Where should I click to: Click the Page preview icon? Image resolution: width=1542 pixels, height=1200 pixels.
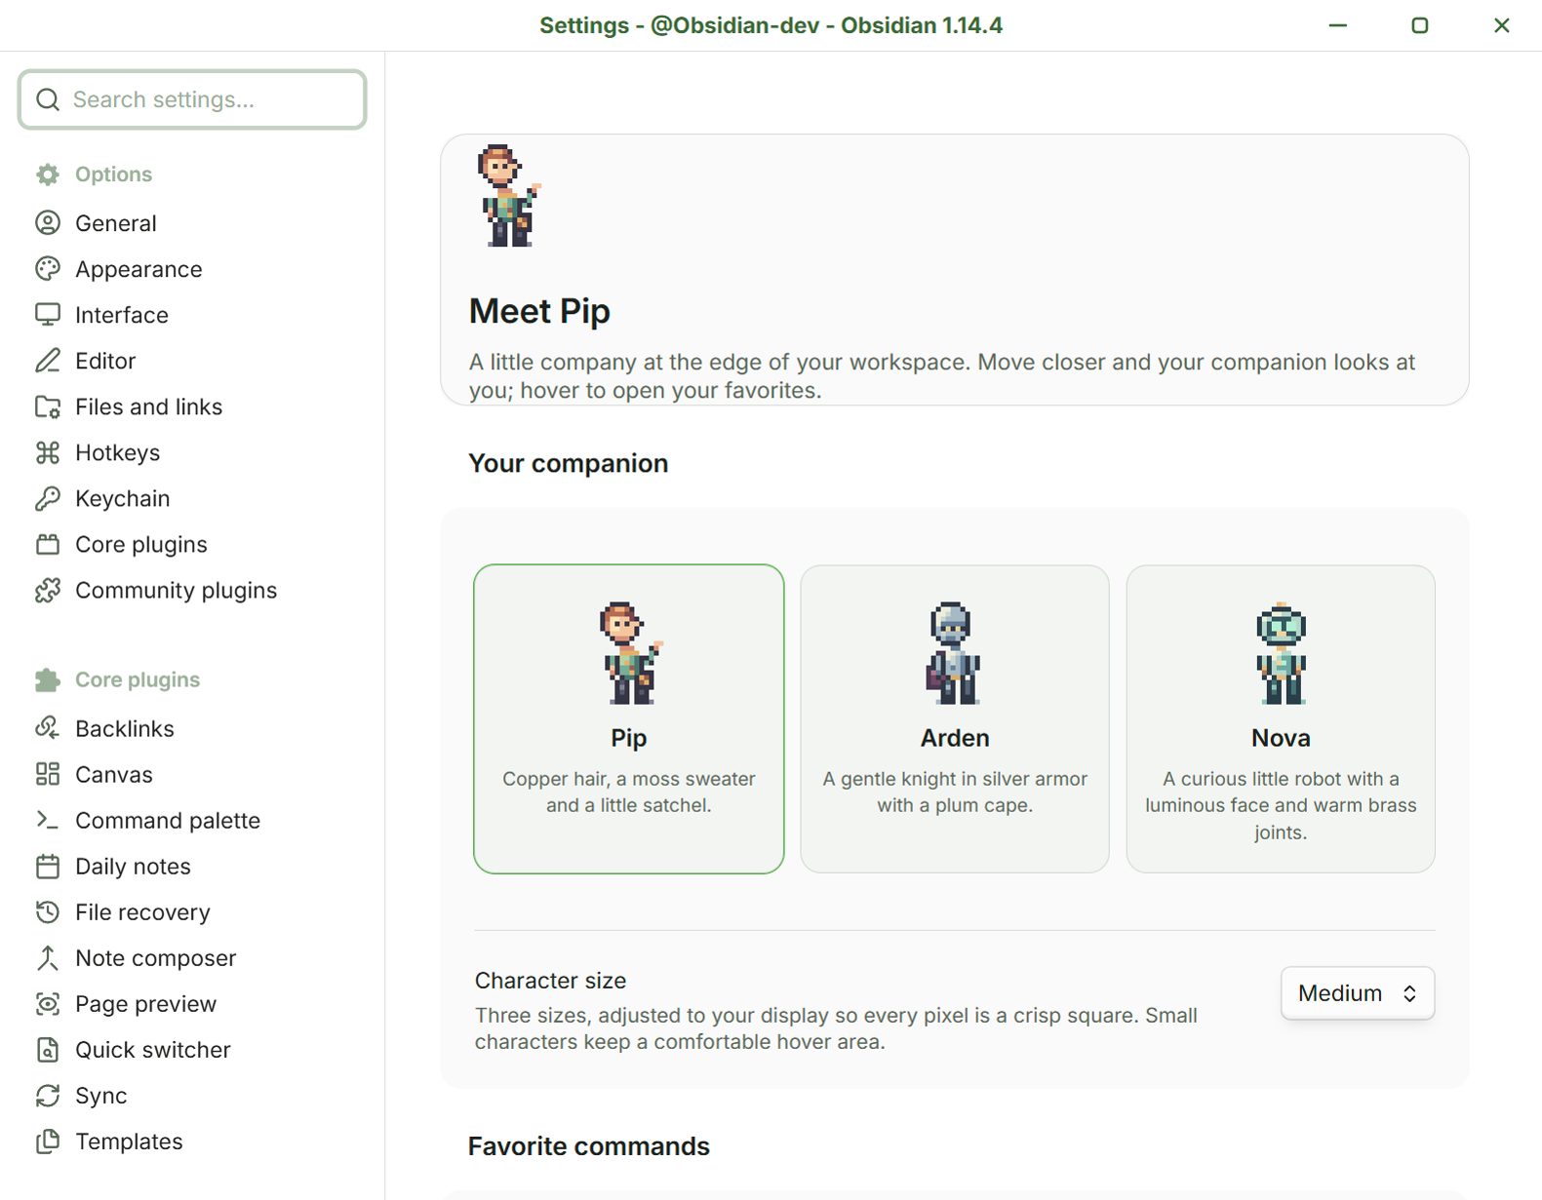point(48,1003)
